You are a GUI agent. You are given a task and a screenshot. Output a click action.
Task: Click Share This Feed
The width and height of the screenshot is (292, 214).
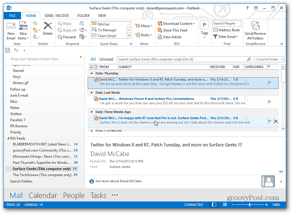tap(172, 30)
